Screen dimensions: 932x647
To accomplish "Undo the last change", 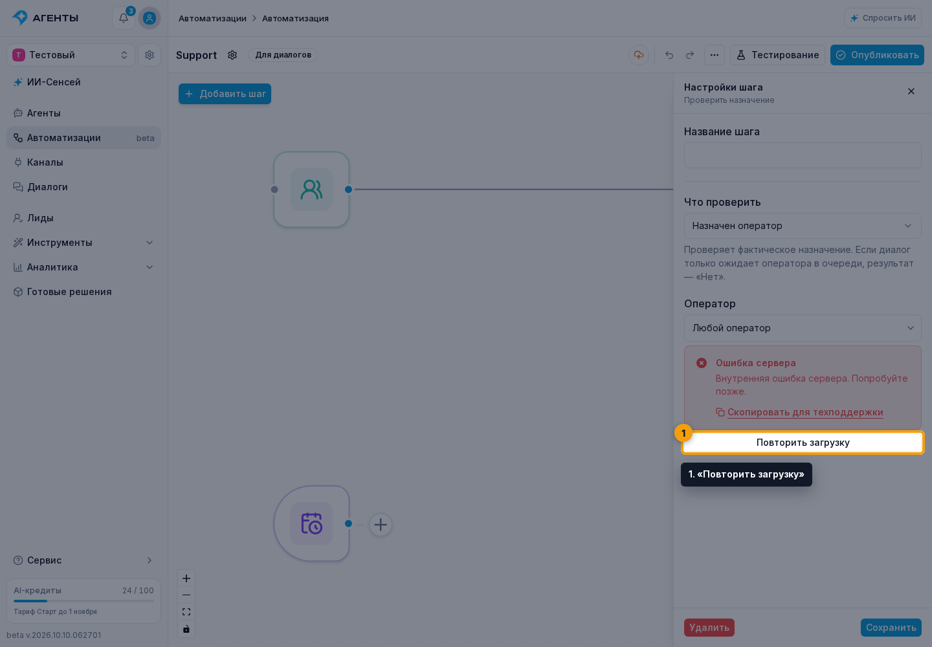I will click(669, 55).
